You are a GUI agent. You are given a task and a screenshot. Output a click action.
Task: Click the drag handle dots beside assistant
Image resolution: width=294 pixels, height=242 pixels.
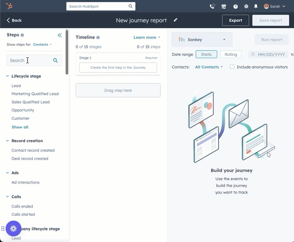click(x=3, y=229)
